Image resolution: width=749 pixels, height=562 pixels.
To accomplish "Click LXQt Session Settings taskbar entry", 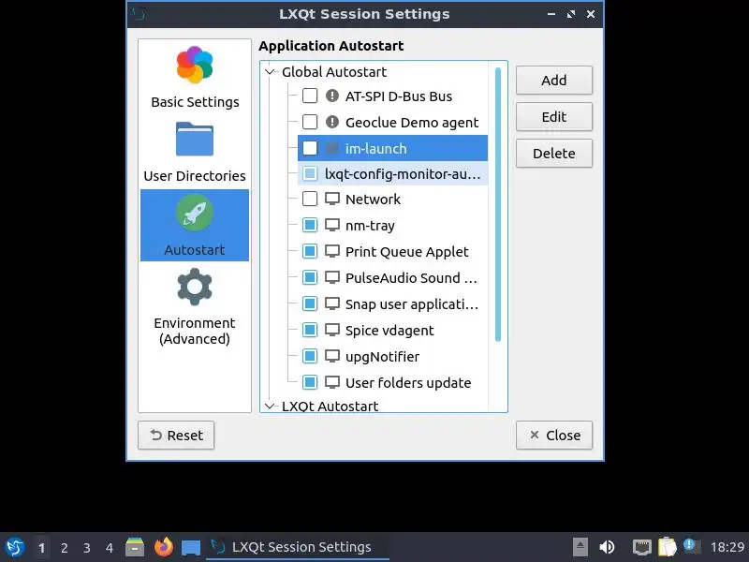I will (298, 547).
